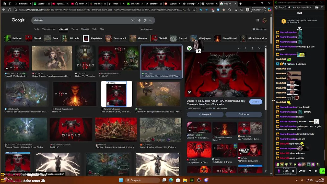Click the magnifier search submit icon
The width and height of the screenshot is (327, 184).
[151, 20]
